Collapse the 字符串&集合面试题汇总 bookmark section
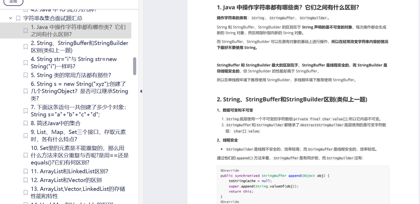Screen dimensions: 420x204 tap(11, 18)
